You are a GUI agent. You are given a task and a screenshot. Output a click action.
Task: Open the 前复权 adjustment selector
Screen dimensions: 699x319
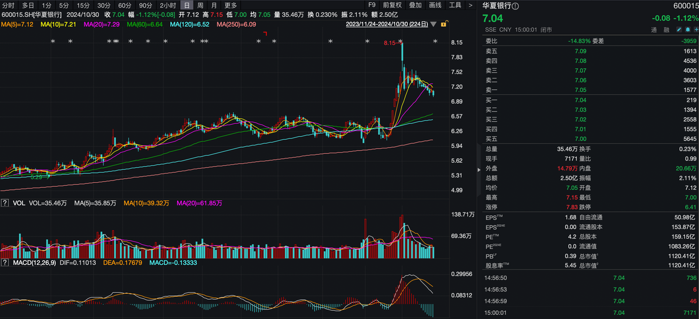393,5
